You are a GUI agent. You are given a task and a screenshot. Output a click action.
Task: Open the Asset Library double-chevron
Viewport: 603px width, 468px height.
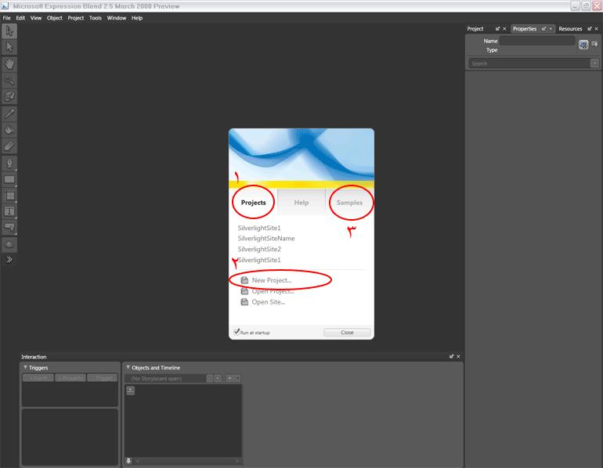[x=9, y=260]
